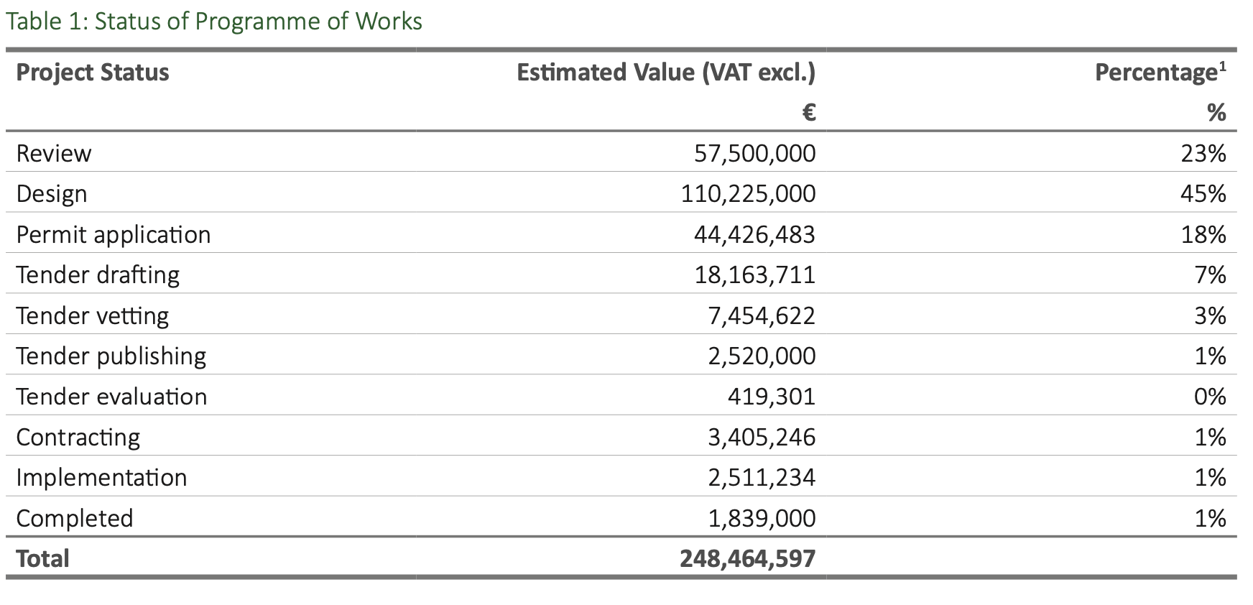The height and width of the screenshot is (605, 1253).
Task: Select the "Tender publishing" row label
Action: pos(111,356)
